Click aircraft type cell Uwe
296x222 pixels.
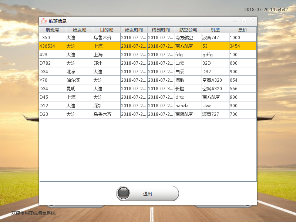(215, 105)
